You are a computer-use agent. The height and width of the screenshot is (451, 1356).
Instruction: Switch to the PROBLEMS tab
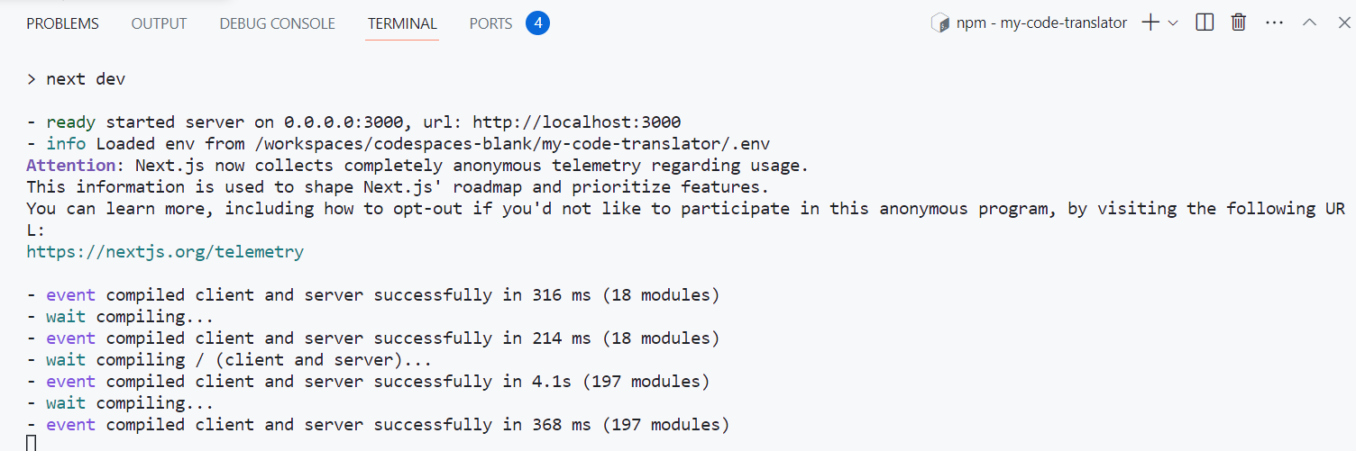click(x=62, y=24)
